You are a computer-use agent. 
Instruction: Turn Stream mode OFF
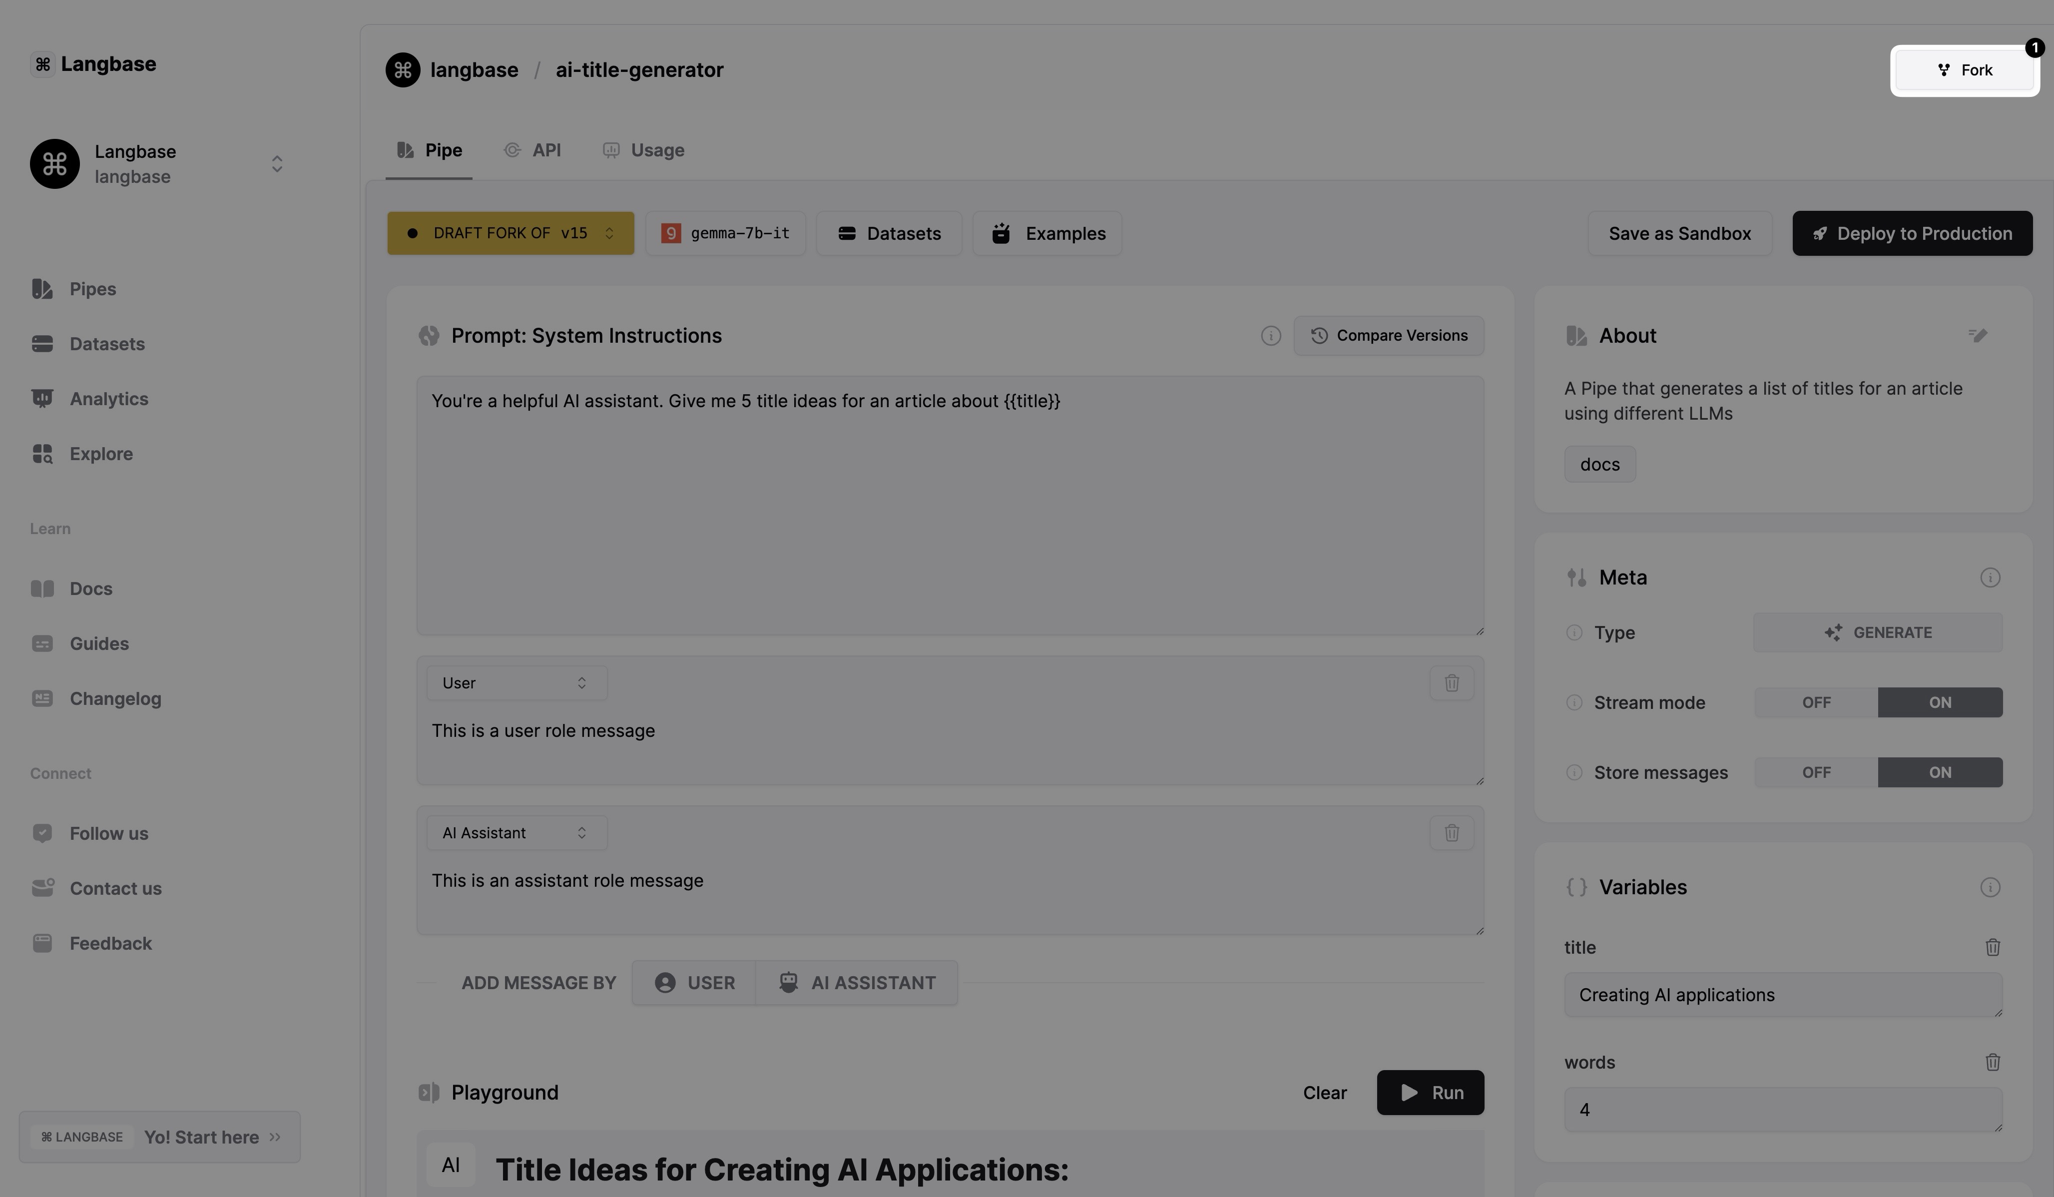coord(1816,703)
